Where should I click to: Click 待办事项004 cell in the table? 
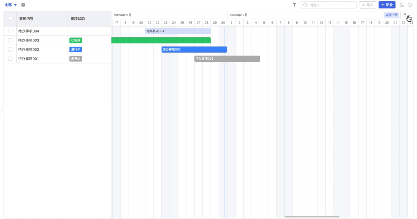pyautogui.click(x=42, y=31)
